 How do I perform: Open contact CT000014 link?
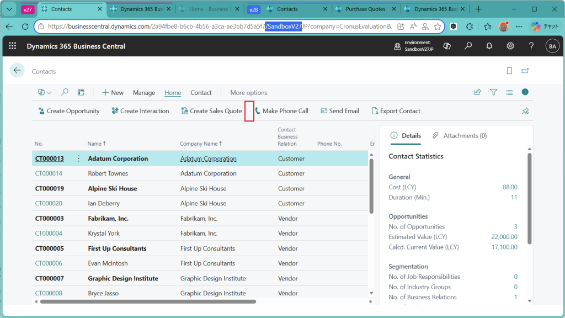[x=49, y=173]
